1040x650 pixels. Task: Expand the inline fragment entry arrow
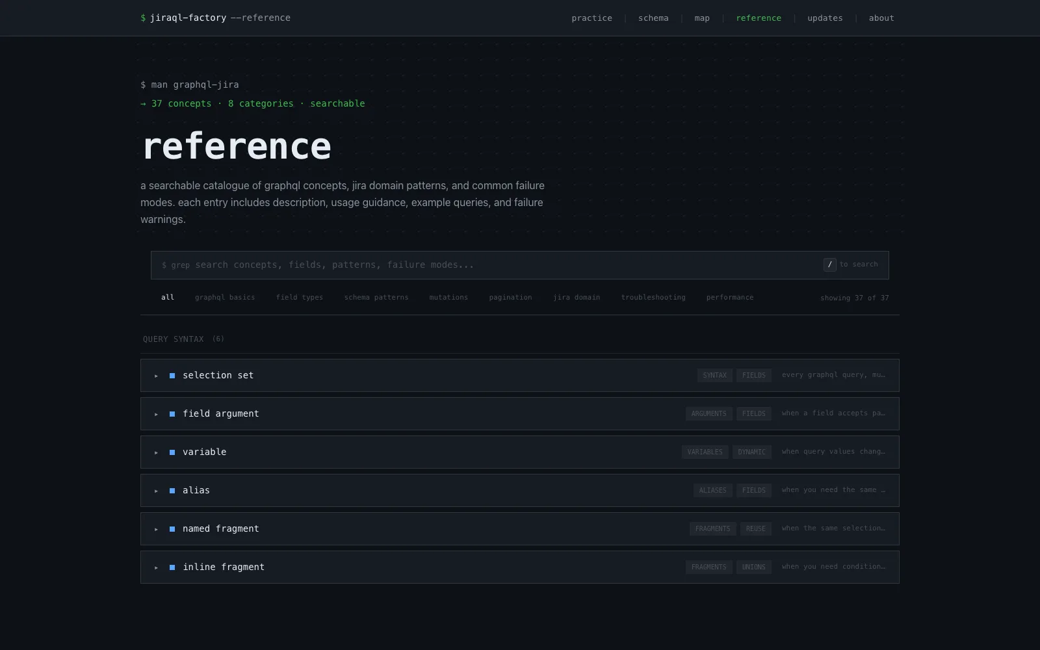pyautogui.click(x=156, y=567)
